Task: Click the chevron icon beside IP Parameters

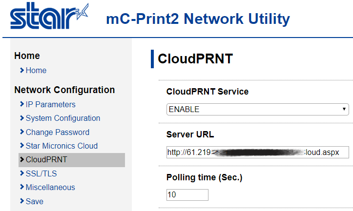Action: pos(22,104)
